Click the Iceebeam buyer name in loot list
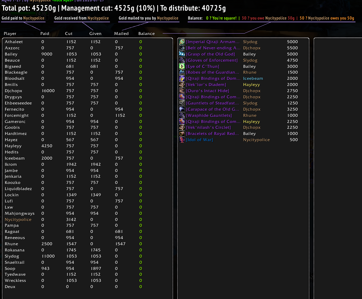Screen dimensions: 362x299 pyautogui.click(x=253, y=78)
